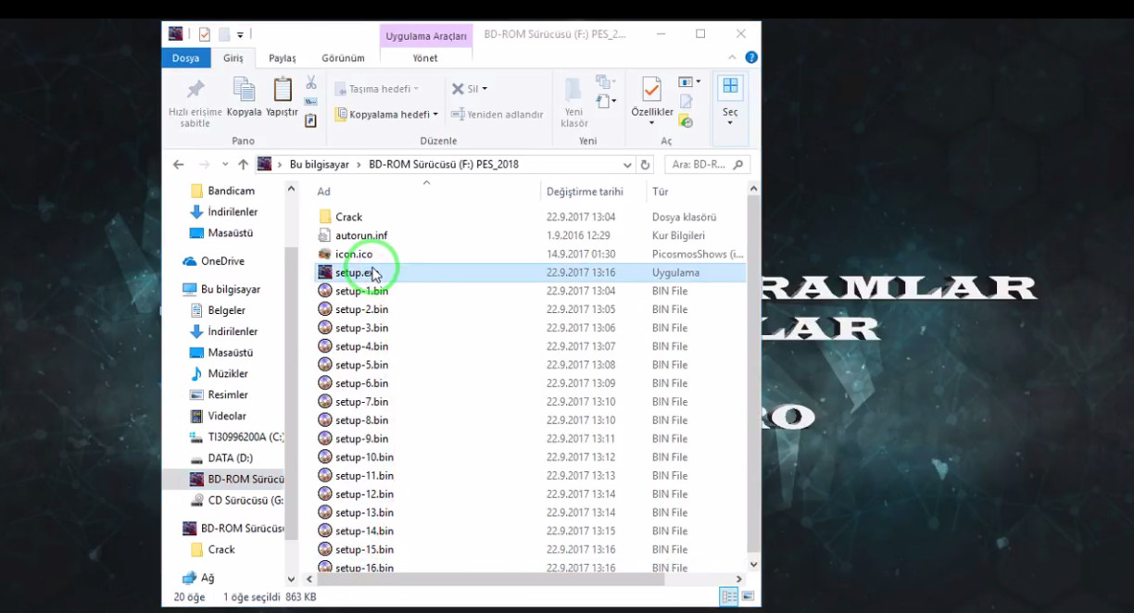Open the Sil dropdown arrow
The width and height of the screenshot is (1134, 613).
(x=485, y=89)
